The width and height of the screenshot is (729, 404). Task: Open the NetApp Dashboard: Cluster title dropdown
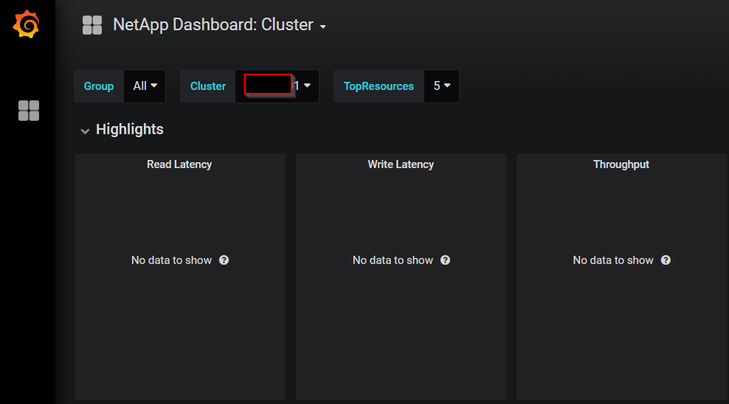pyautogui.click(x=219, y=24)
